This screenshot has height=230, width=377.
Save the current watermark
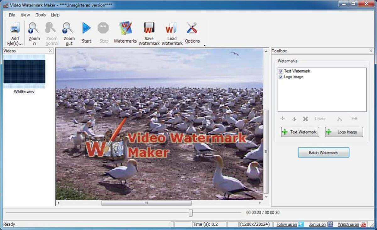click(149, 31)
